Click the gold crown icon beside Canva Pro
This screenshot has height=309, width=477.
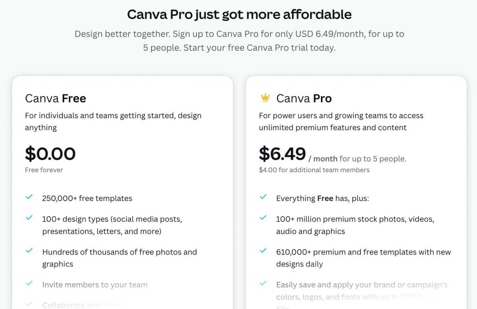pos(265,98)
